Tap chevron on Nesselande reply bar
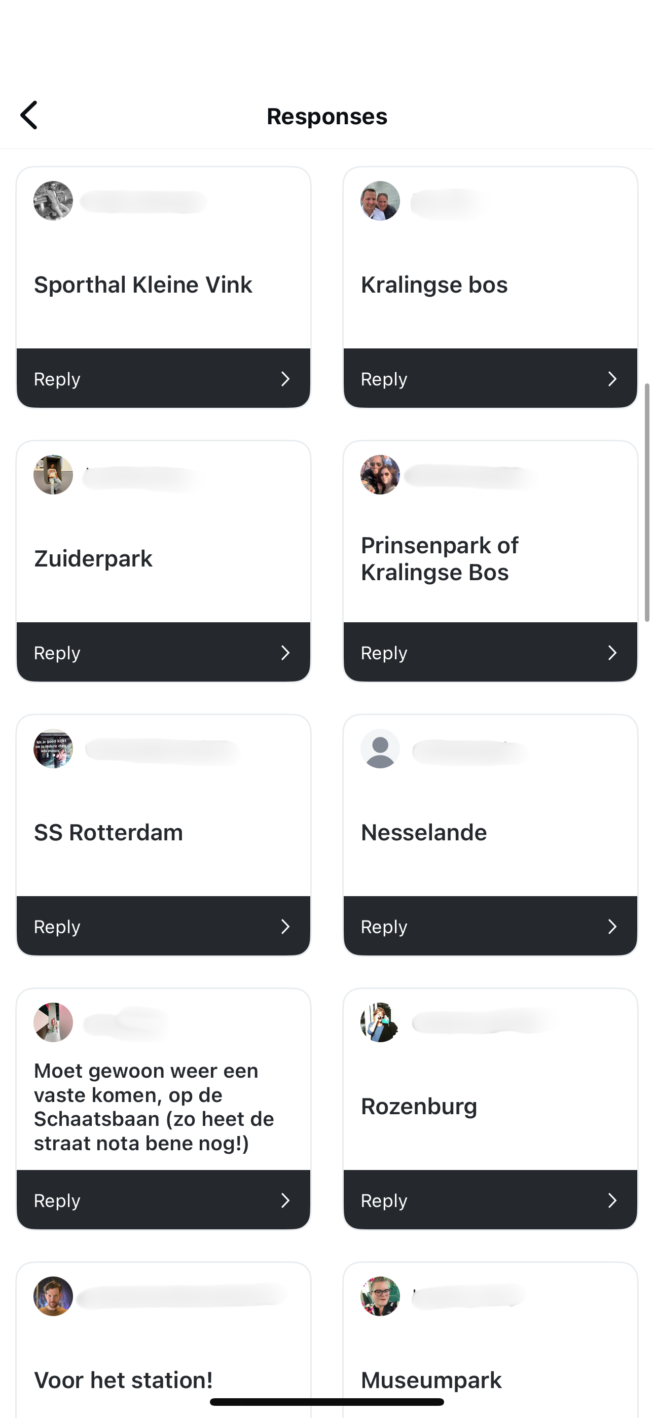This screenshot has height=1418, width=654. (612, 927)
